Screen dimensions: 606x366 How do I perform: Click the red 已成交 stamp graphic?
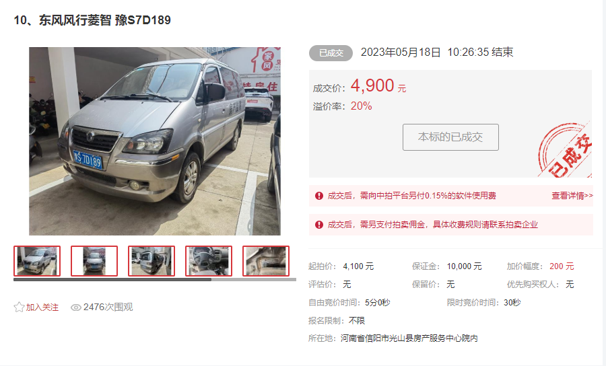[566, 151]
